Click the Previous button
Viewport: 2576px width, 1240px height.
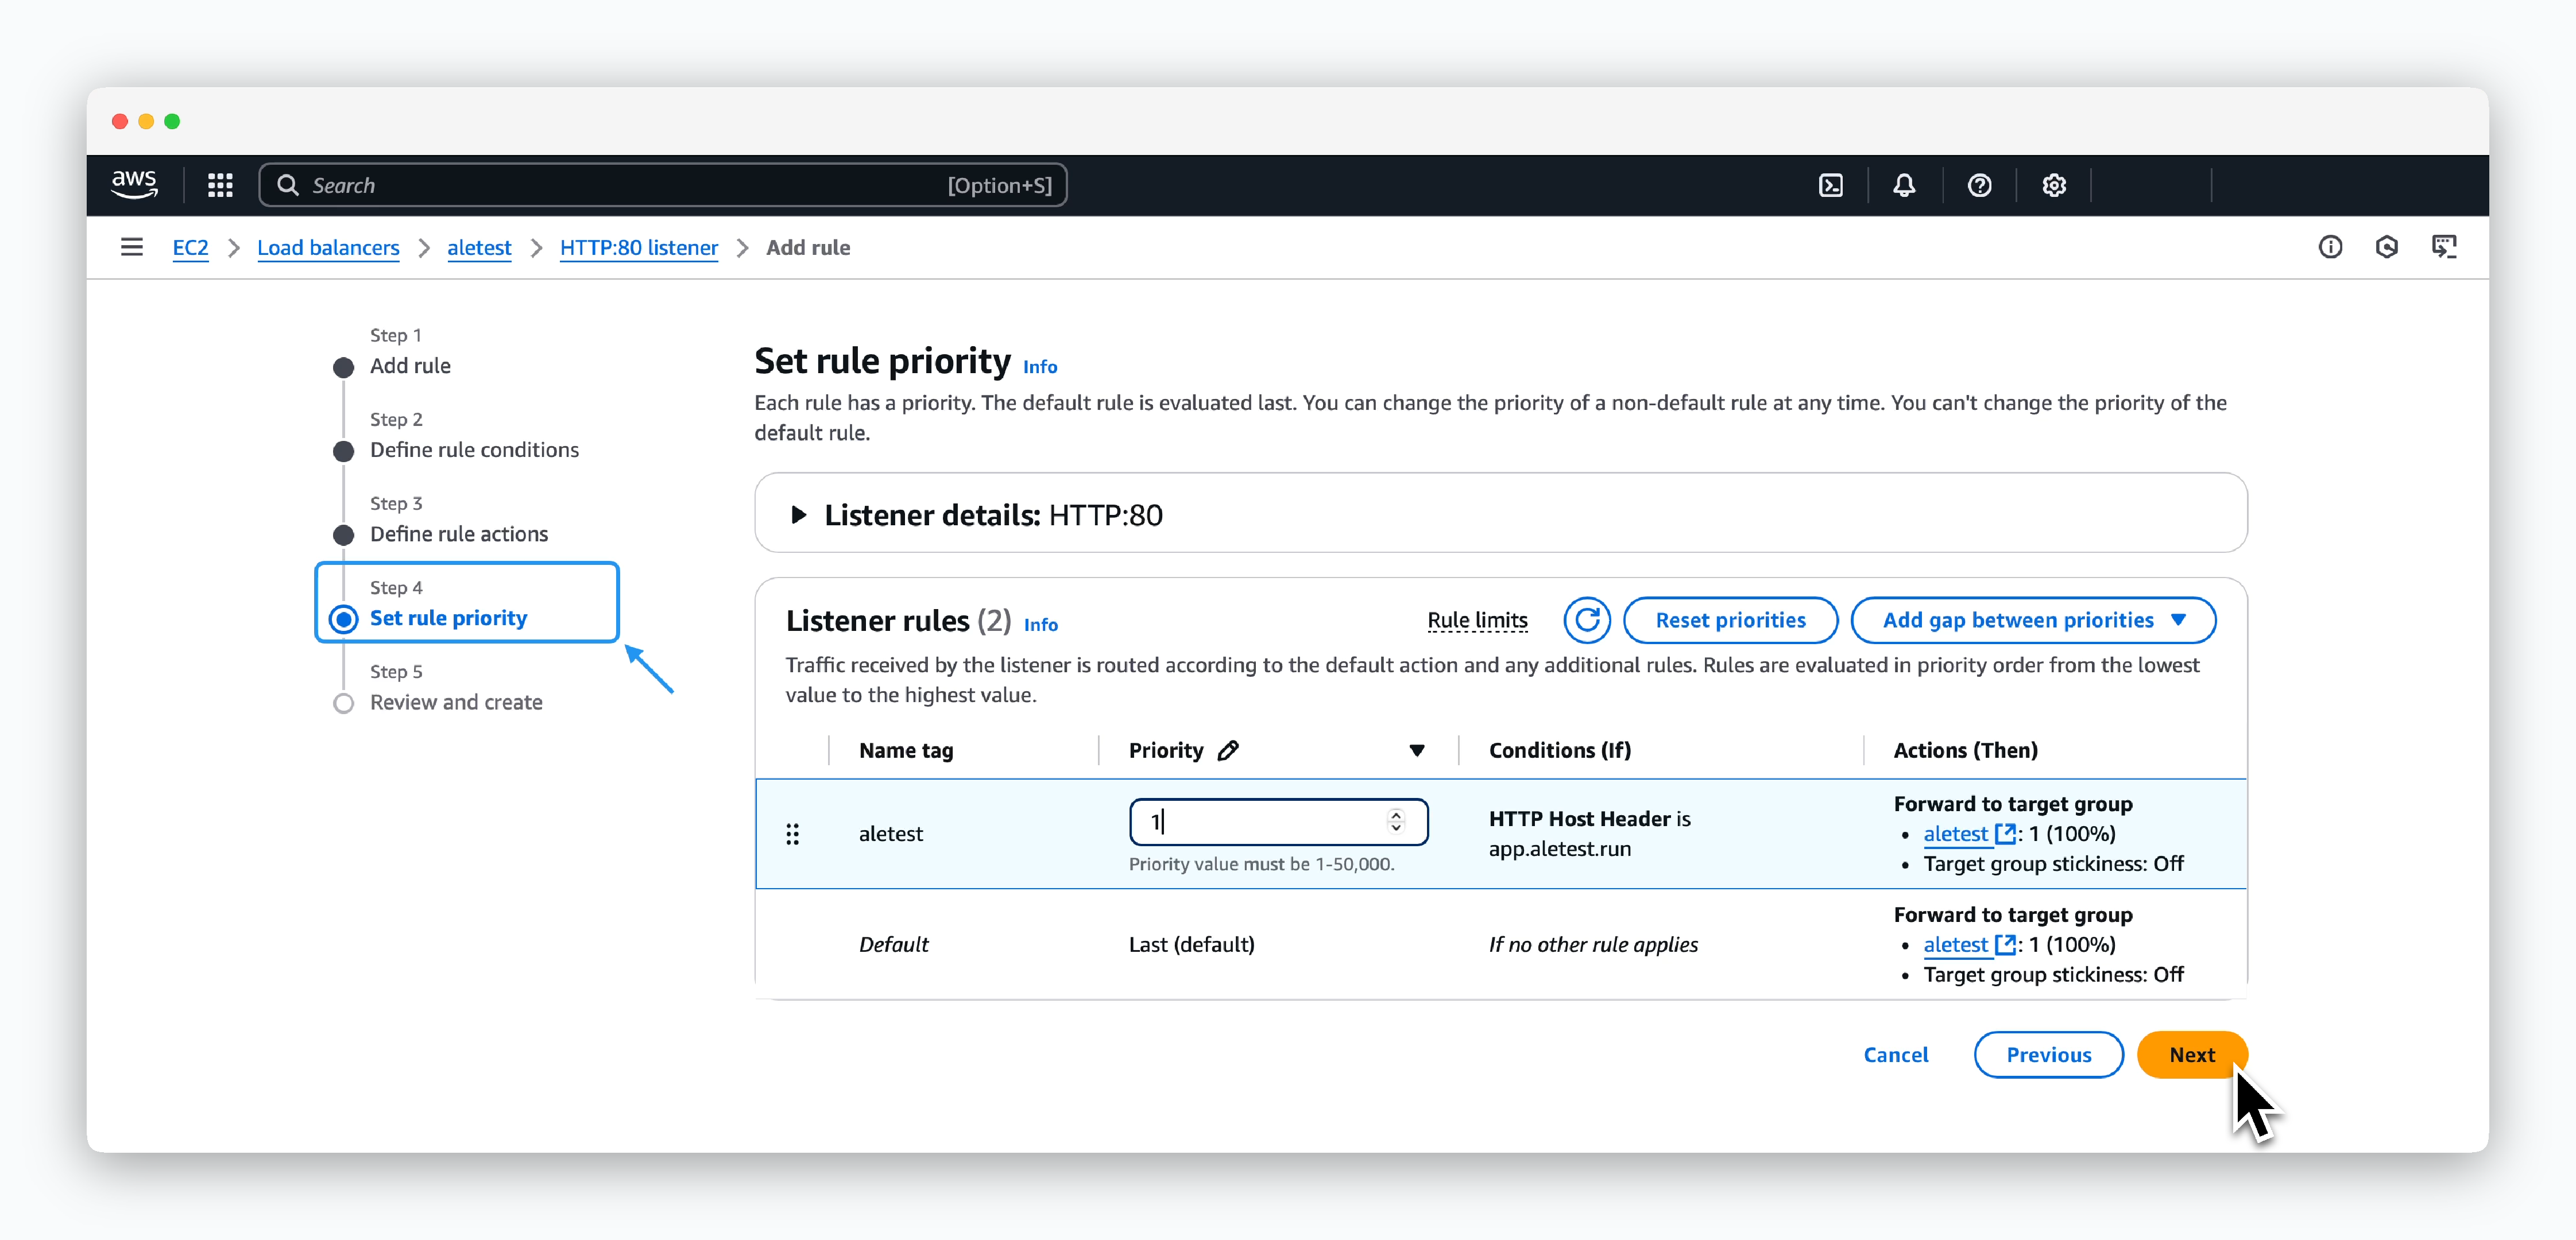pos(2048,1054)
